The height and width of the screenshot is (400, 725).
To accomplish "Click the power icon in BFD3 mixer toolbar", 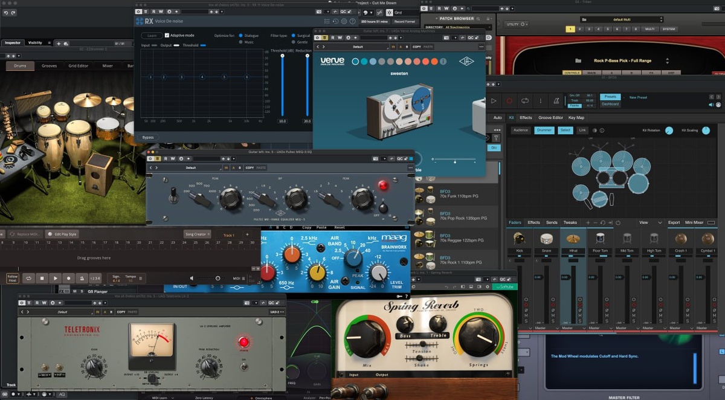I will point(617,222).
